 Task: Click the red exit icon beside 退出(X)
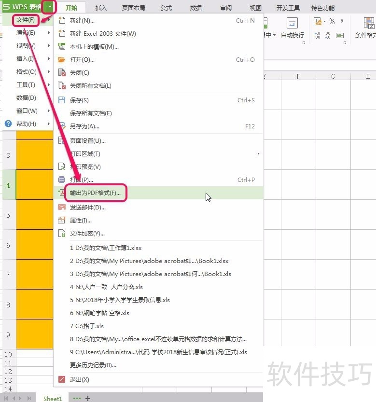pyautogui.click(x=62, y=379)
